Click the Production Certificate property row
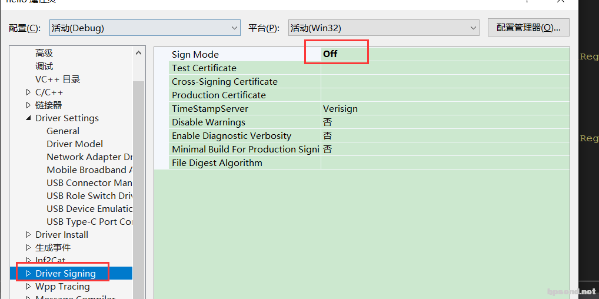The width and height of the screenshot is (599, 299). pos(369,95)
